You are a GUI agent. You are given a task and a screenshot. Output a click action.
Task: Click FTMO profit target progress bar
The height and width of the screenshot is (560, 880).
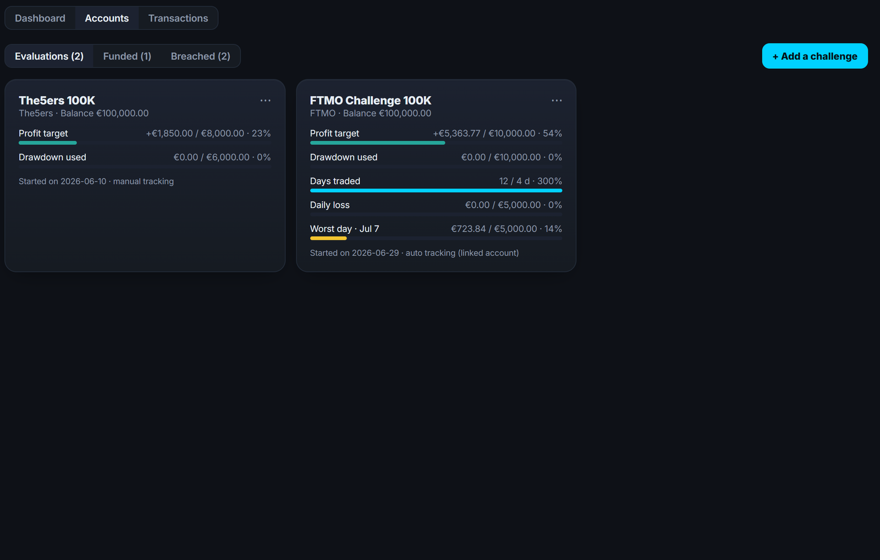point(436,143)
